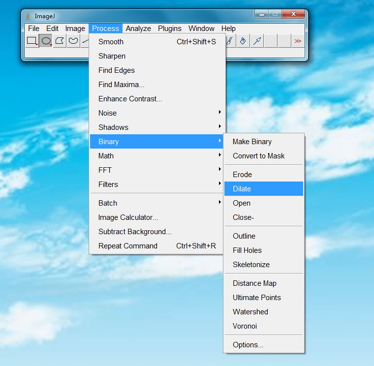Screen dimensions: 374x366
Task: Open the Plugins menu
Action: pos(170,29)
